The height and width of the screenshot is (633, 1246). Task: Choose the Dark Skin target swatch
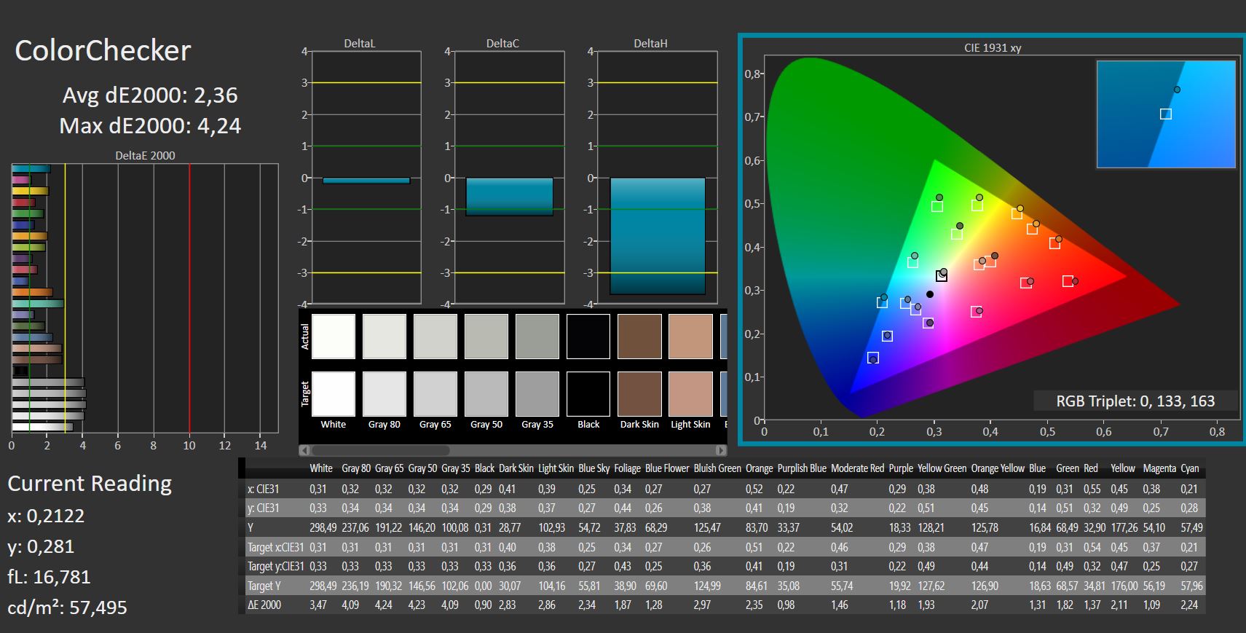639,393
